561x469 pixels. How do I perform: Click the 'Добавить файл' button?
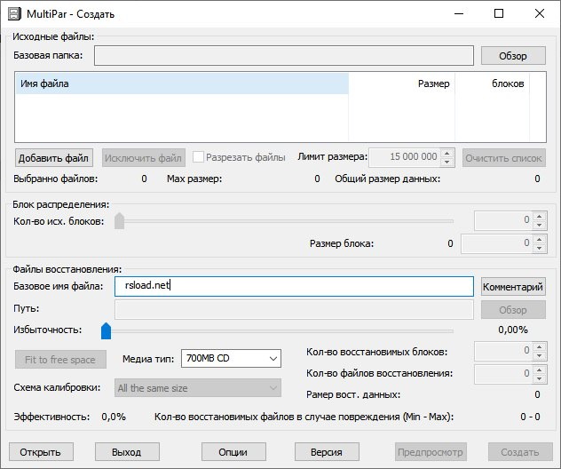pos(54,158)
